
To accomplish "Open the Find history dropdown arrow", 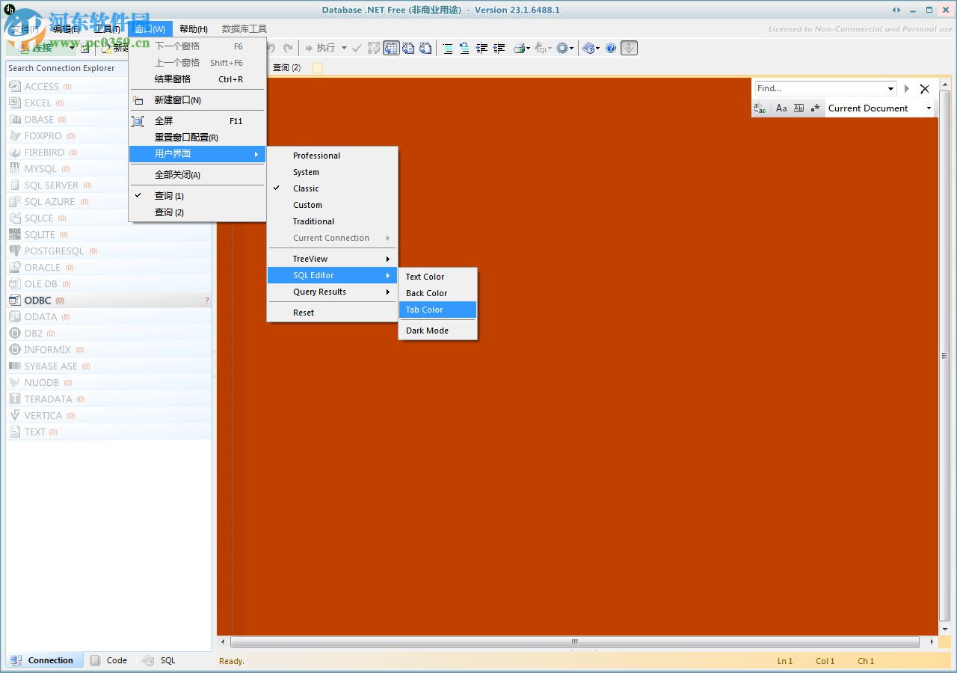I will [x=890, y=88].
